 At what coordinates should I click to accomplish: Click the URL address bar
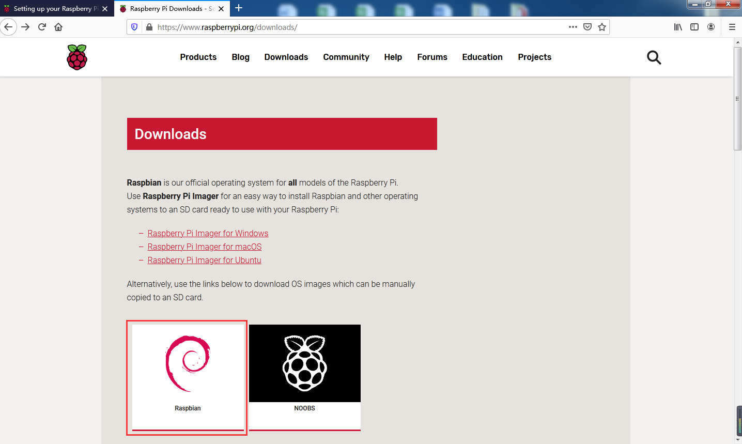tap(351, 27)
